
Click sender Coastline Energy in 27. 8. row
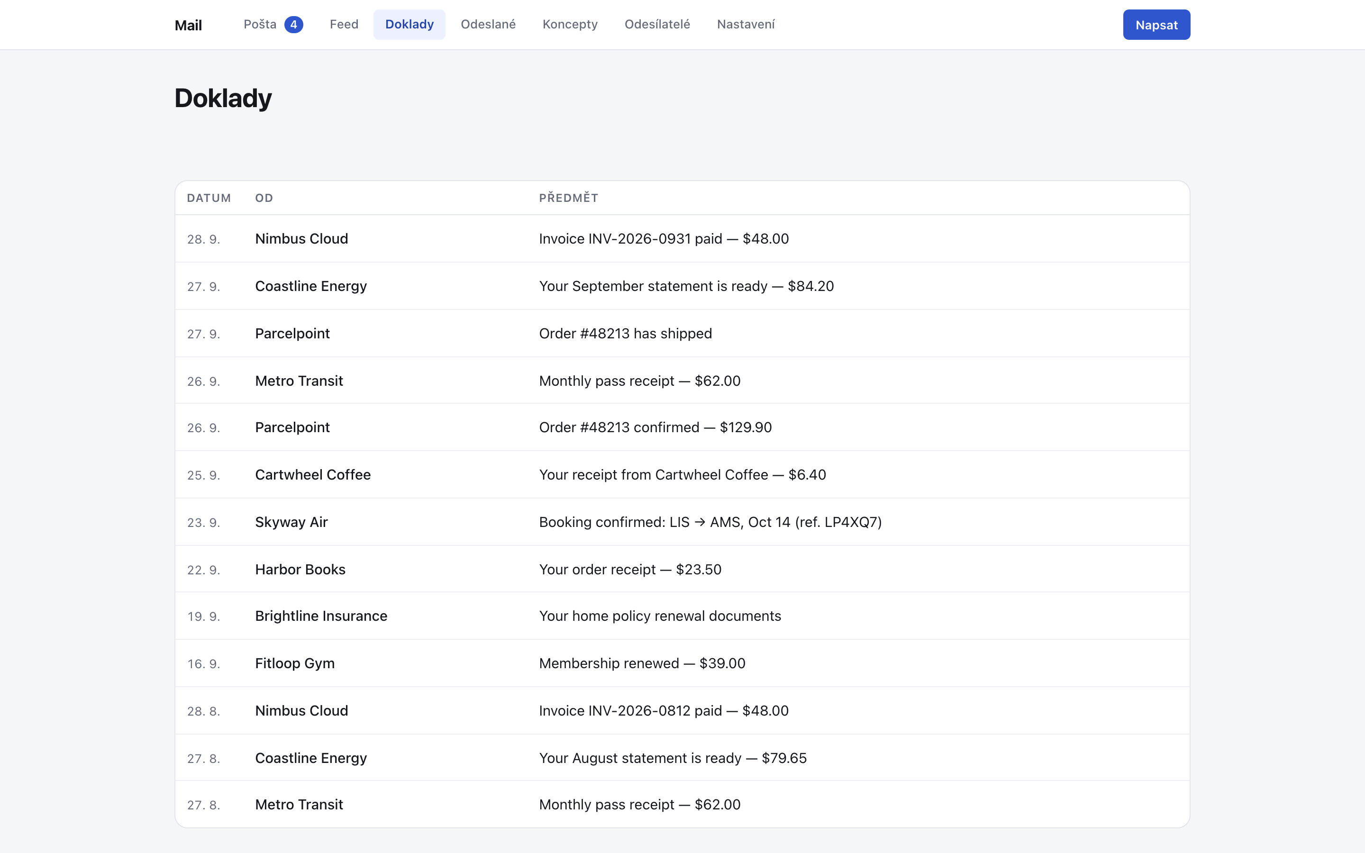pos(311,758)
